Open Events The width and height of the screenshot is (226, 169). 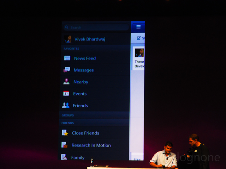pyautogui.click(x=80, y=94)
